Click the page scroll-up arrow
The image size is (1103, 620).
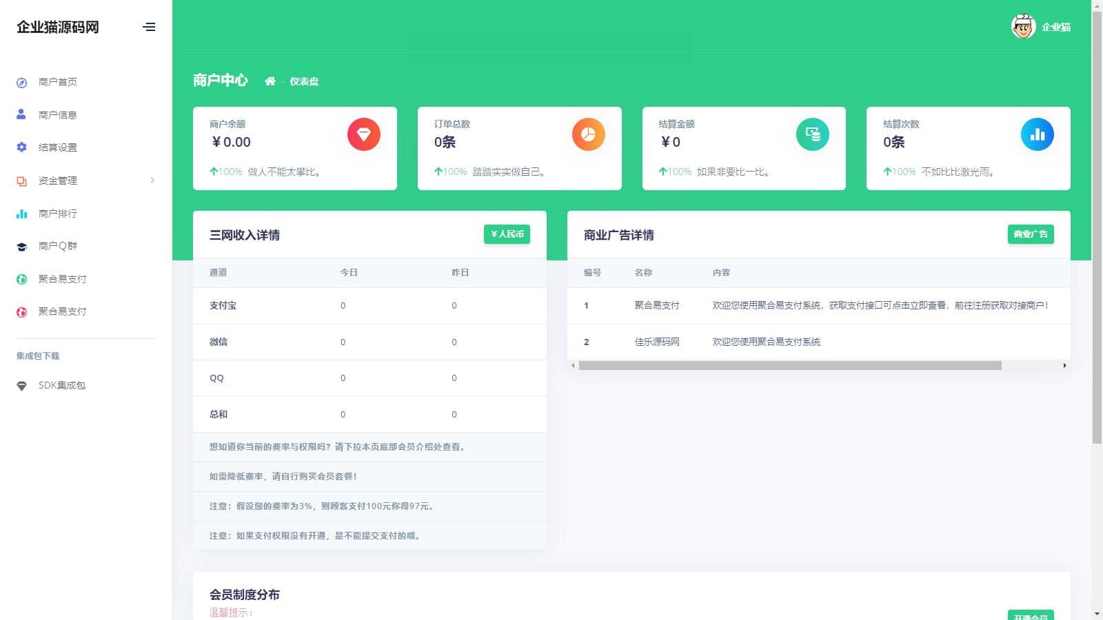tap(1097, 6)
